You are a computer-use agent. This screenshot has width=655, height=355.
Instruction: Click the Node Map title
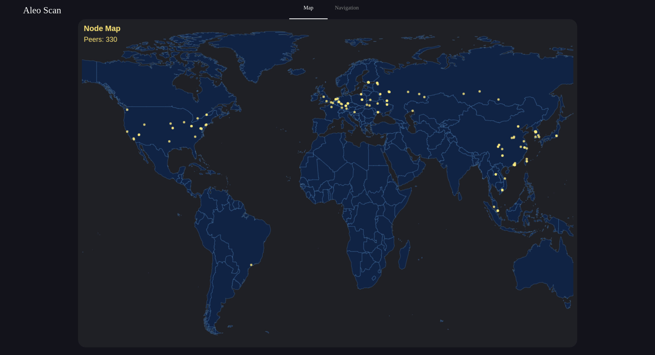(x=102, y=28)
